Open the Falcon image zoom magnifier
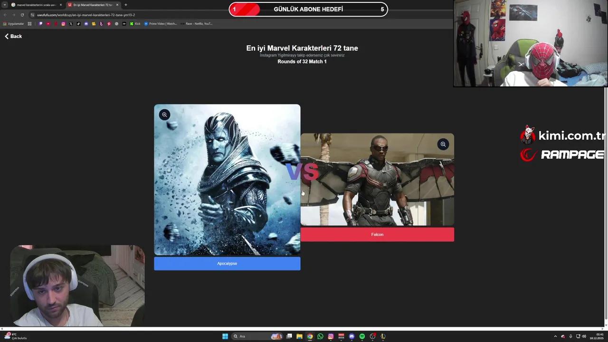This screenshot has width=608, height=342. tap(443, 144)
